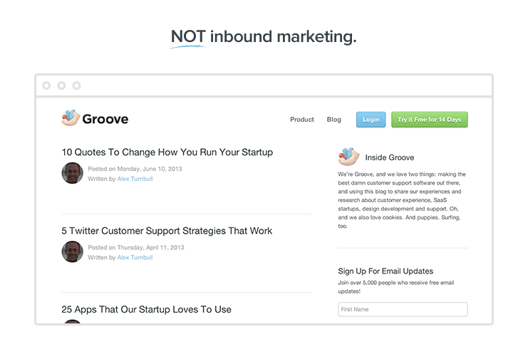Image resolution: width=528 pixels, height=359 pixels.
Task: Click Alex Turnbull link under June 10 post
Action: click(x=135, y=179)
